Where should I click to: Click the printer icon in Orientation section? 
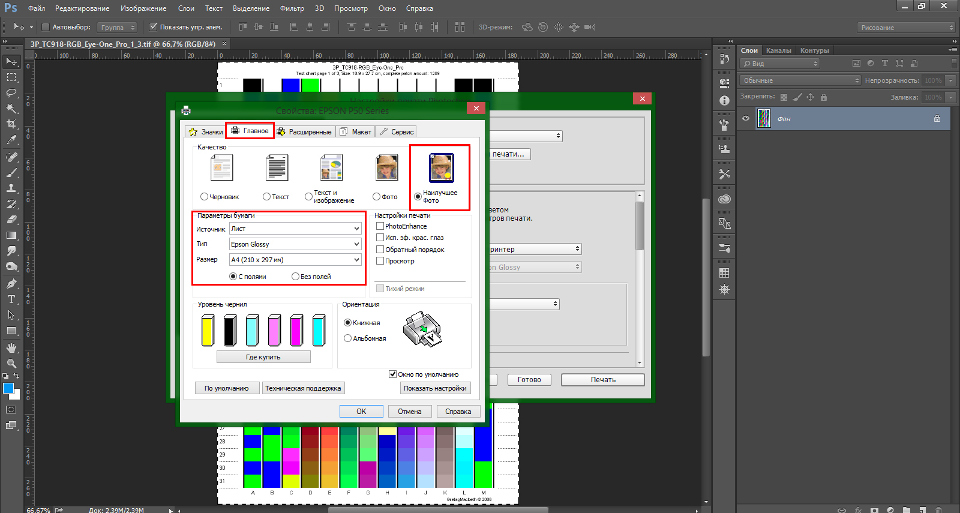click(x=423, y=329)
